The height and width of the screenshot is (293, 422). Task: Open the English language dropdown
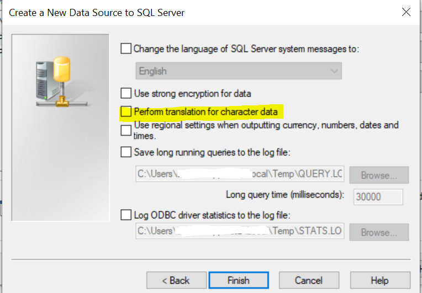click(239, 71)
